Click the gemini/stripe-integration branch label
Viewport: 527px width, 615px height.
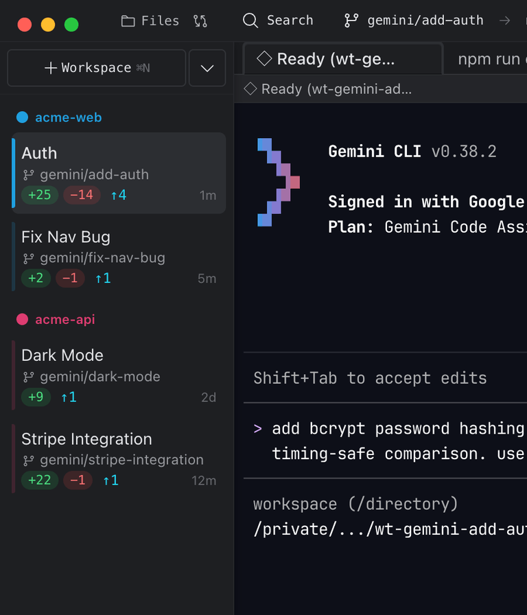tap(121, 460)
